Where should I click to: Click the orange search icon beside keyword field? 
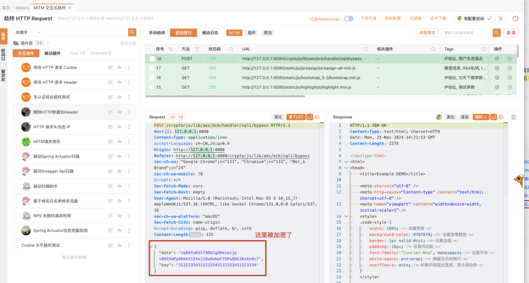132,32
